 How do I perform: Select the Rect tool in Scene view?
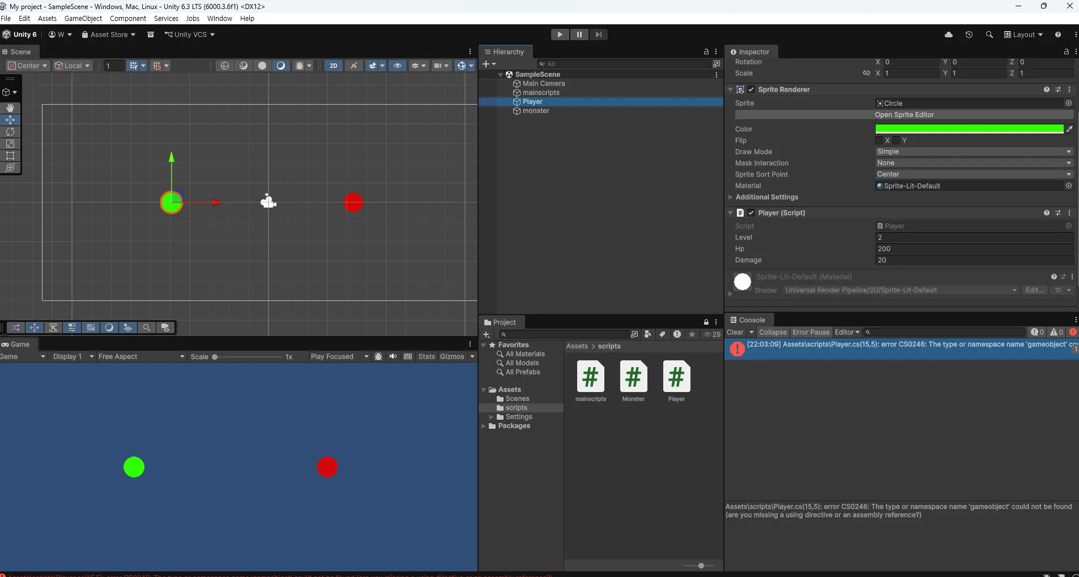10,156
